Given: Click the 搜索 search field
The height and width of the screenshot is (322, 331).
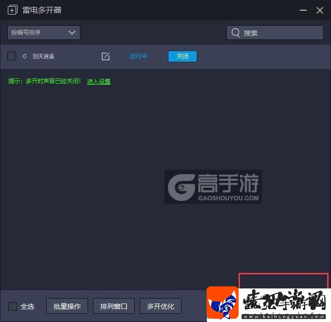Looking at the screenshot, I should 275,33.
